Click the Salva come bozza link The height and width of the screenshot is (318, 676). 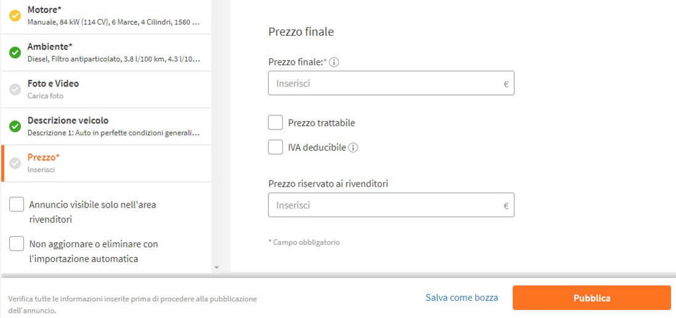pyautogui.click(x=462, y=298)
